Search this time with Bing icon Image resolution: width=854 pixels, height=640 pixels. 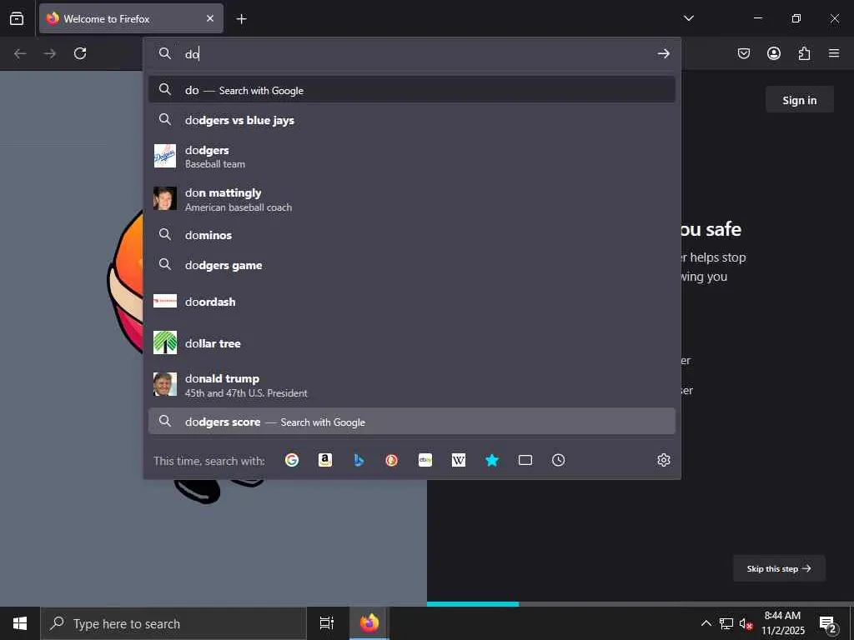point(359,460)
